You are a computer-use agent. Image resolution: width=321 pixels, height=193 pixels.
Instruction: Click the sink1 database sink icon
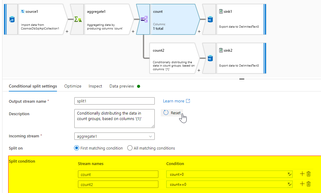coord(210,19)
